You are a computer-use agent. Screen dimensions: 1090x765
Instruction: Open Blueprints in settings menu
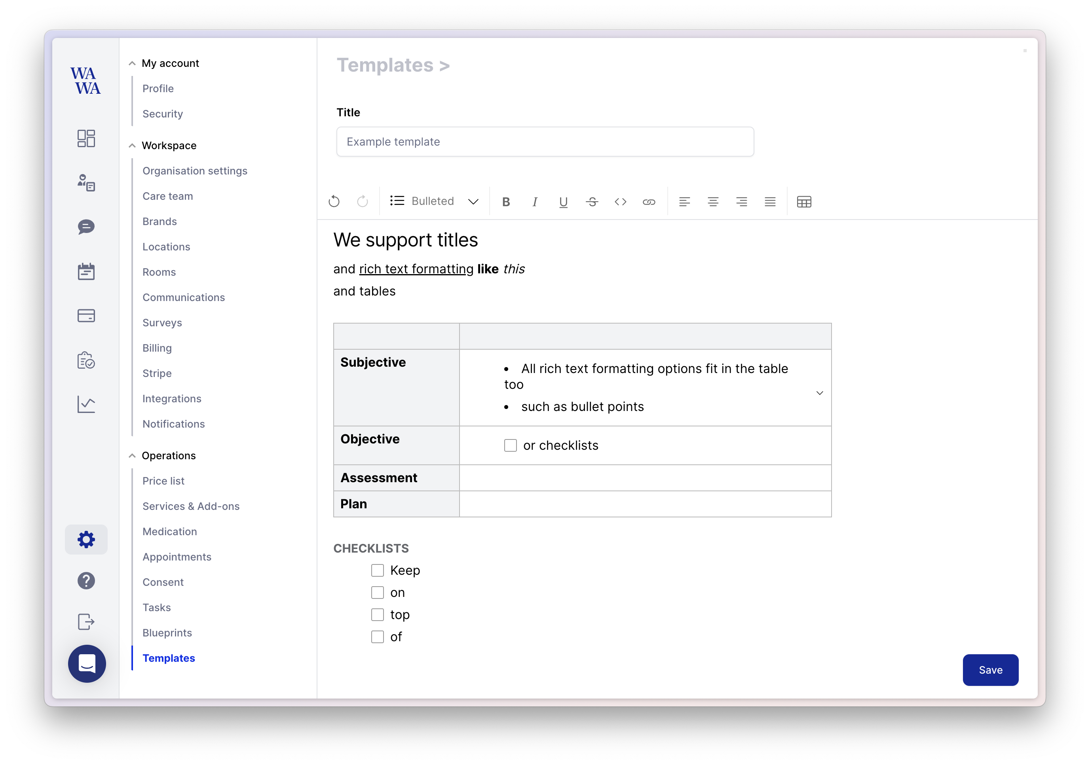click(167, 632)
